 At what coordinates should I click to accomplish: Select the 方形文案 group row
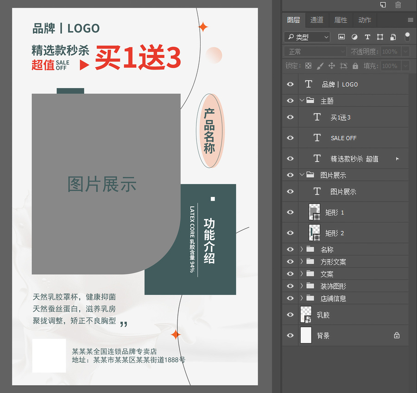coord(345,261)
